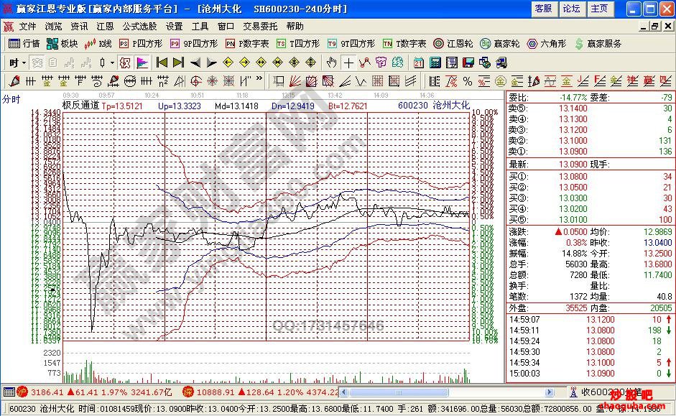Open the 板块 sector view
The image size is (676, 416).
62,44
